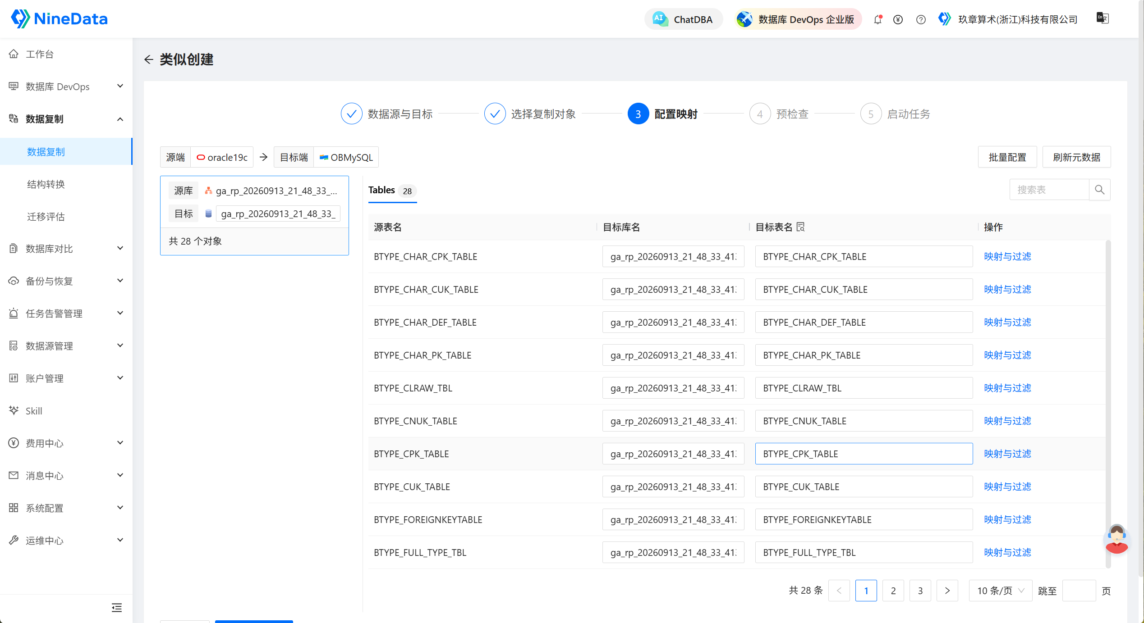The image size is (1144, 623).
Task: Click step 1 数据源与目标
Action: coord(387,114)
